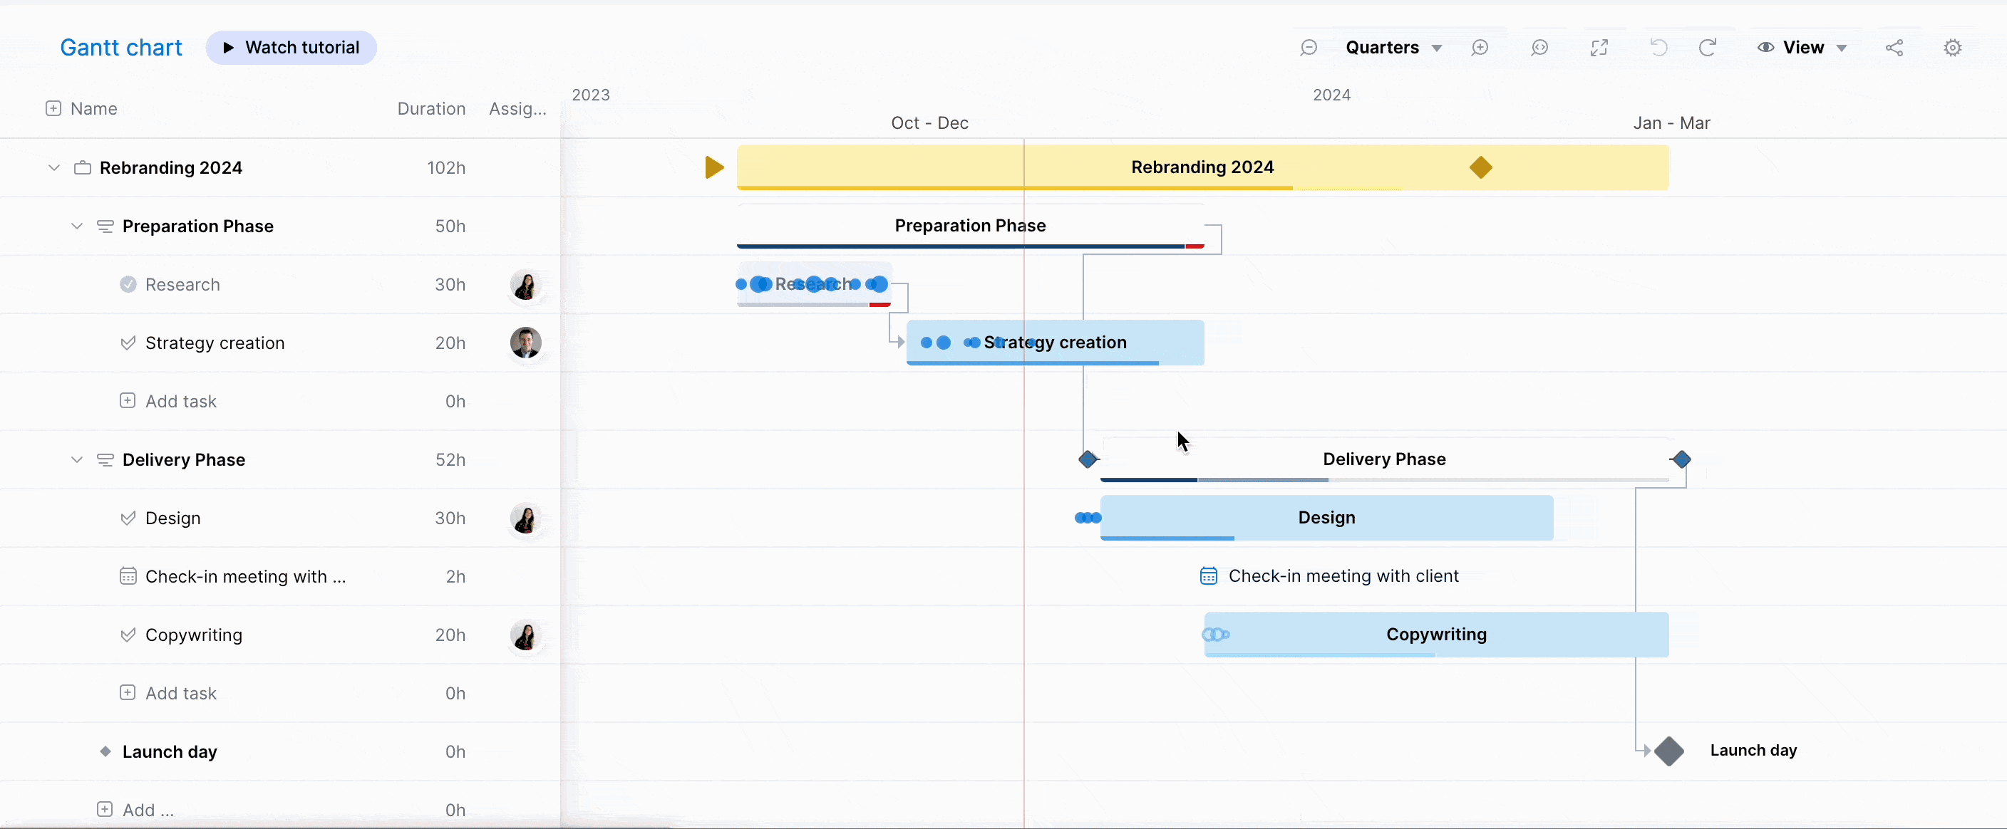Select the Design task bar on timeline
This screenshot has height=829, width=2007.
[1326, 518]
